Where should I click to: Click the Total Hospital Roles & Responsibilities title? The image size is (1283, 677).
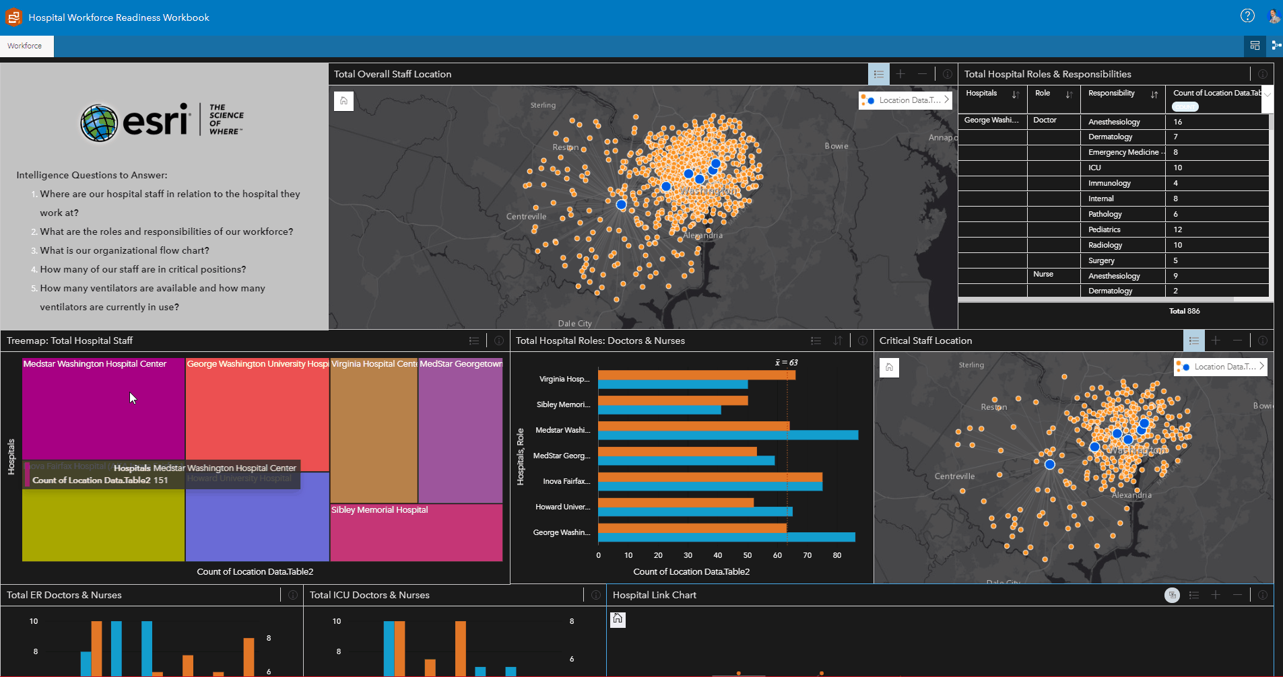tap(1047, 74)
